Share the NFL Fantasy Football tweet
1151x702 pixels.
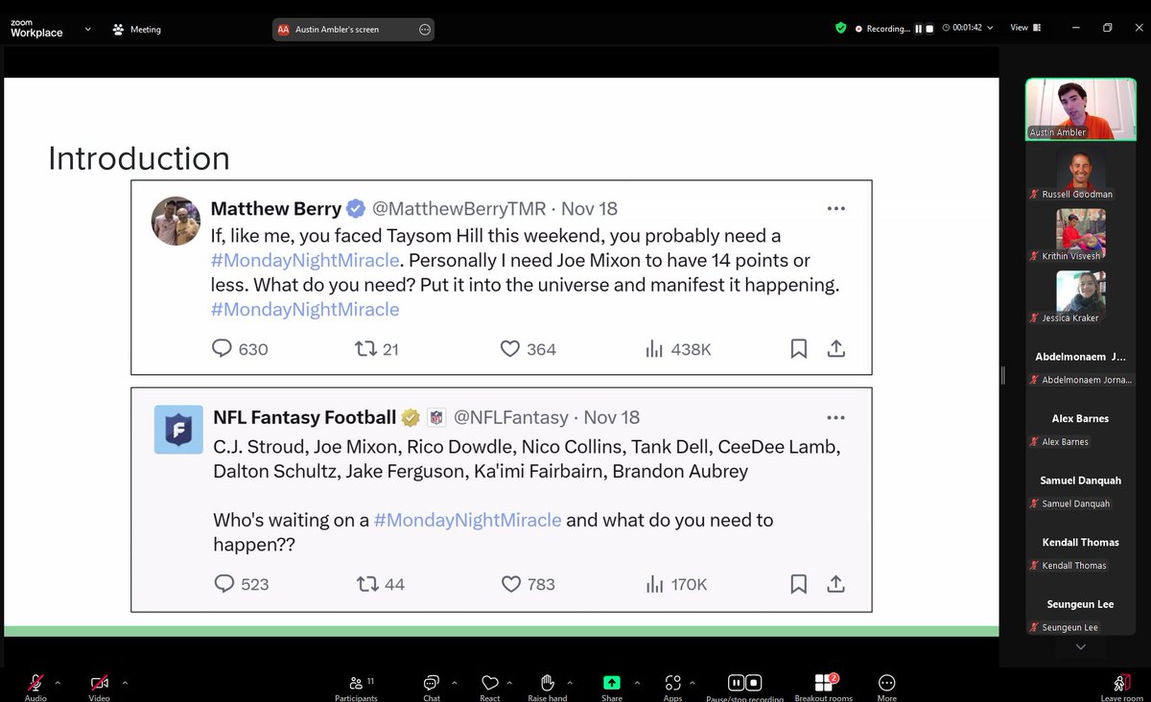click(835, 582)
